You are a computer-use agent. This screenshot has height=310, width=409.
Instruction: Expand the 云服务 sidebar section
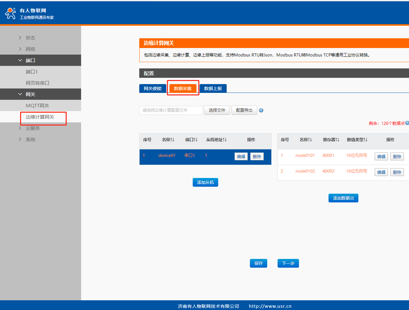point(33,128)
